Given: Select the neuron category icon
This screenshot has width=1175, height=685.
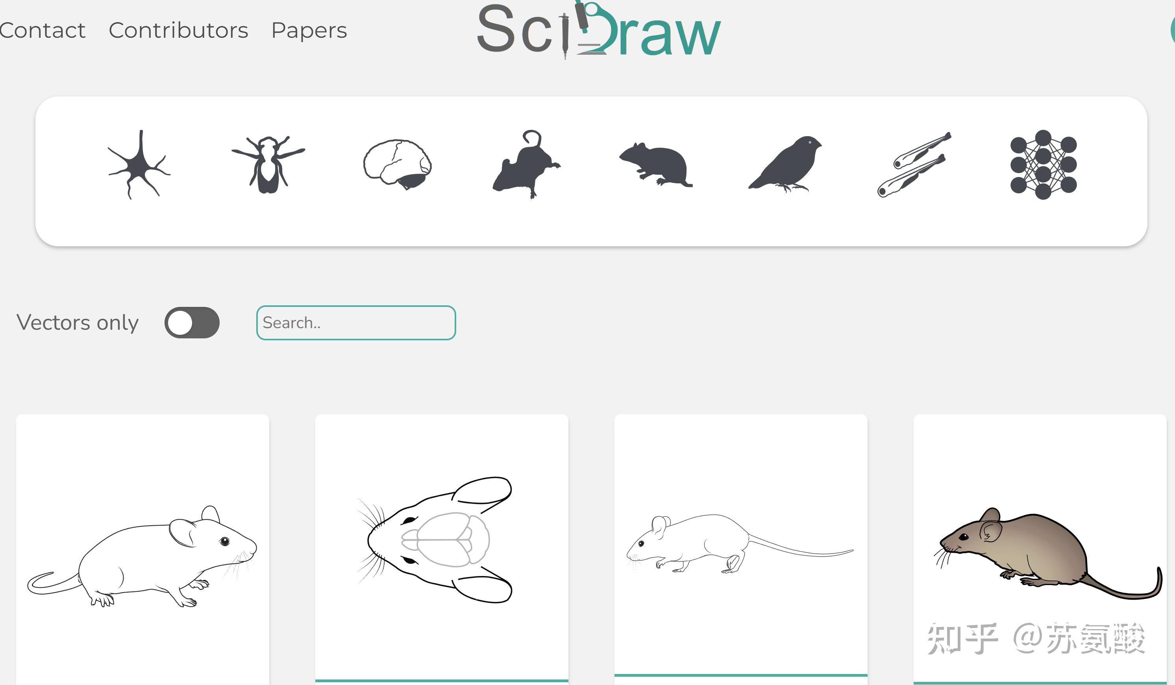Looking at the screenshot, I should [139, 164].
